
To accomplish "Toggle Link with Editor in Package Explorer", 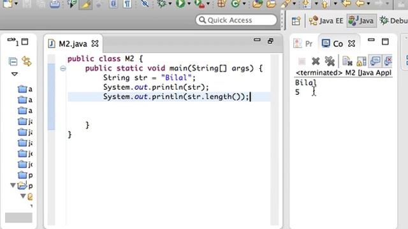I will pos(27,61).
